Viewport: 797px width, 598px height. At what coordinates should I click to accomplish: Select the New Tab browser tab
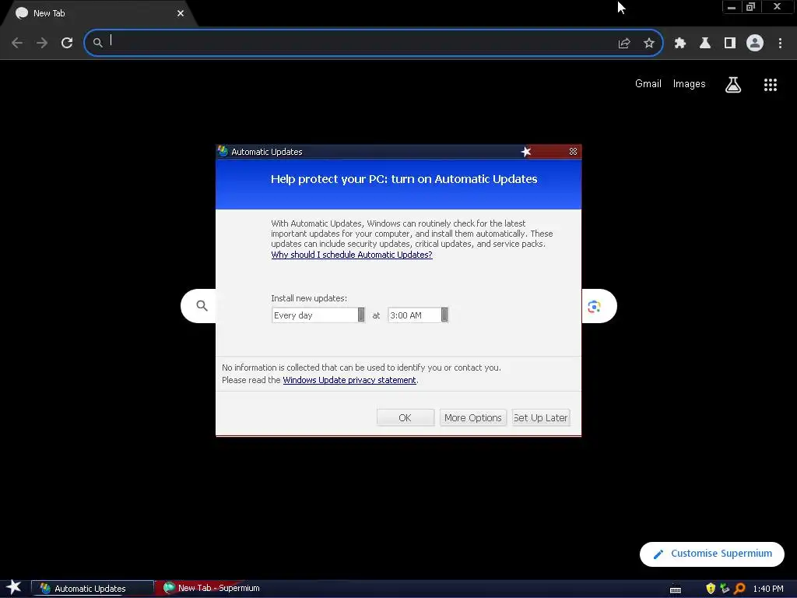[99, 13]
